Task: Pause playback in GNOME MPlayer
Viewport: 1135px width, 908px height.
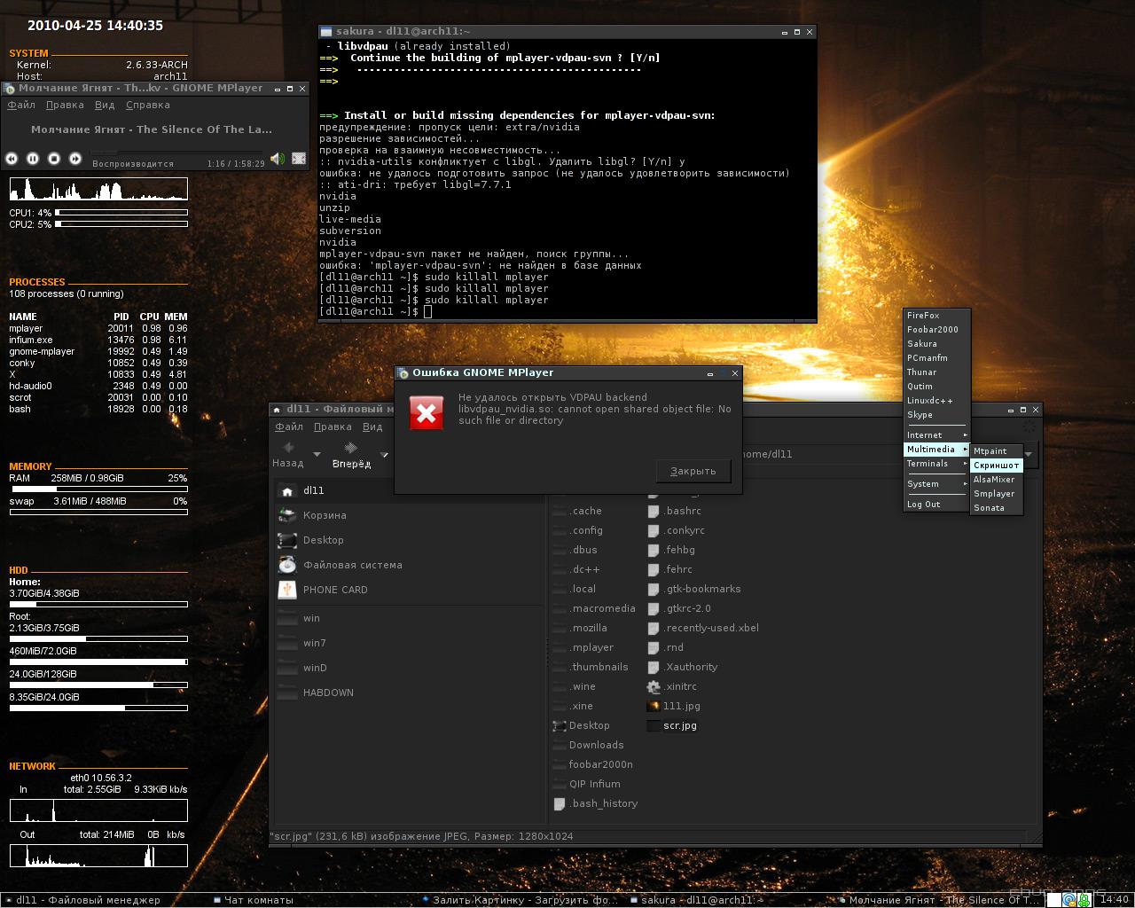Action: click(x=33, y=159)
